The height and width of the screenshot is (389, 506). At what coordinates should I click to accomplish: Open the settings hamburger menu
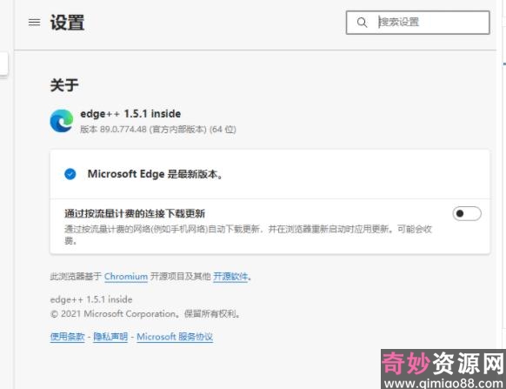[x=34, y=23]
